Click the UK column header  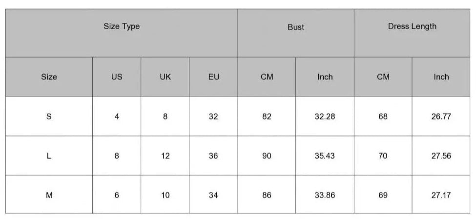pyautogui.click(x=165, y=77)
